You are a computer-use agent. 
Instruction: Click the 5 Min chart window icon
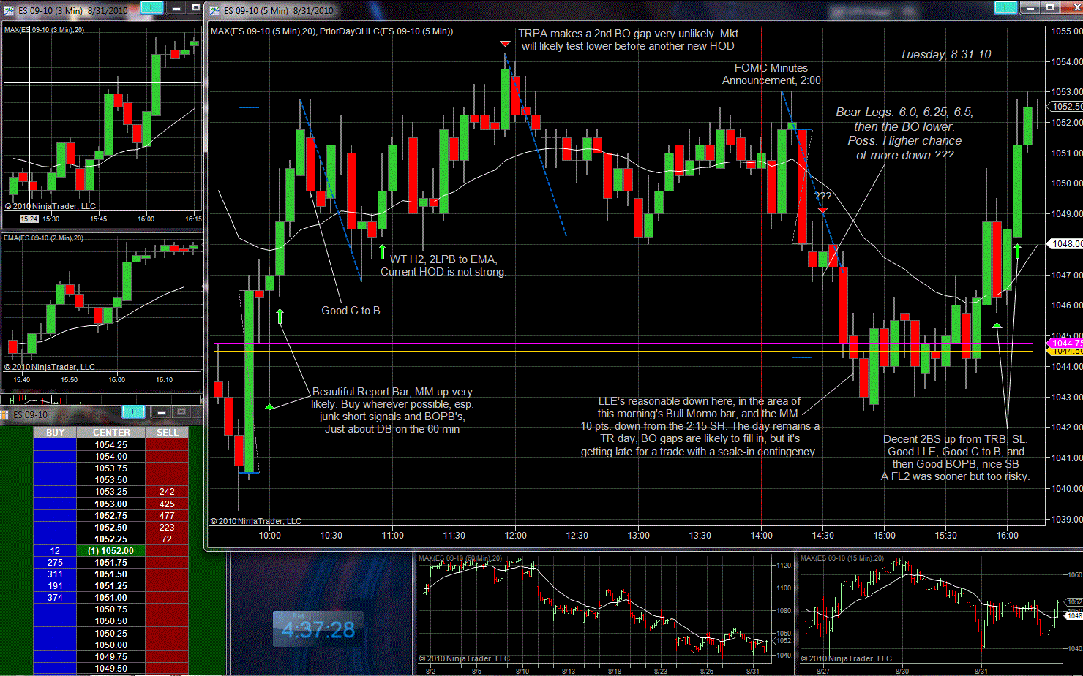pyautogui.click(x=214, y=10)
